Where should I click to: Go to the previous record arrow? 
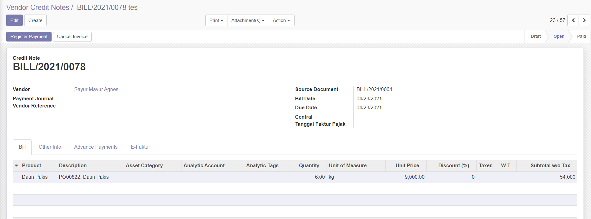point(573,20)
